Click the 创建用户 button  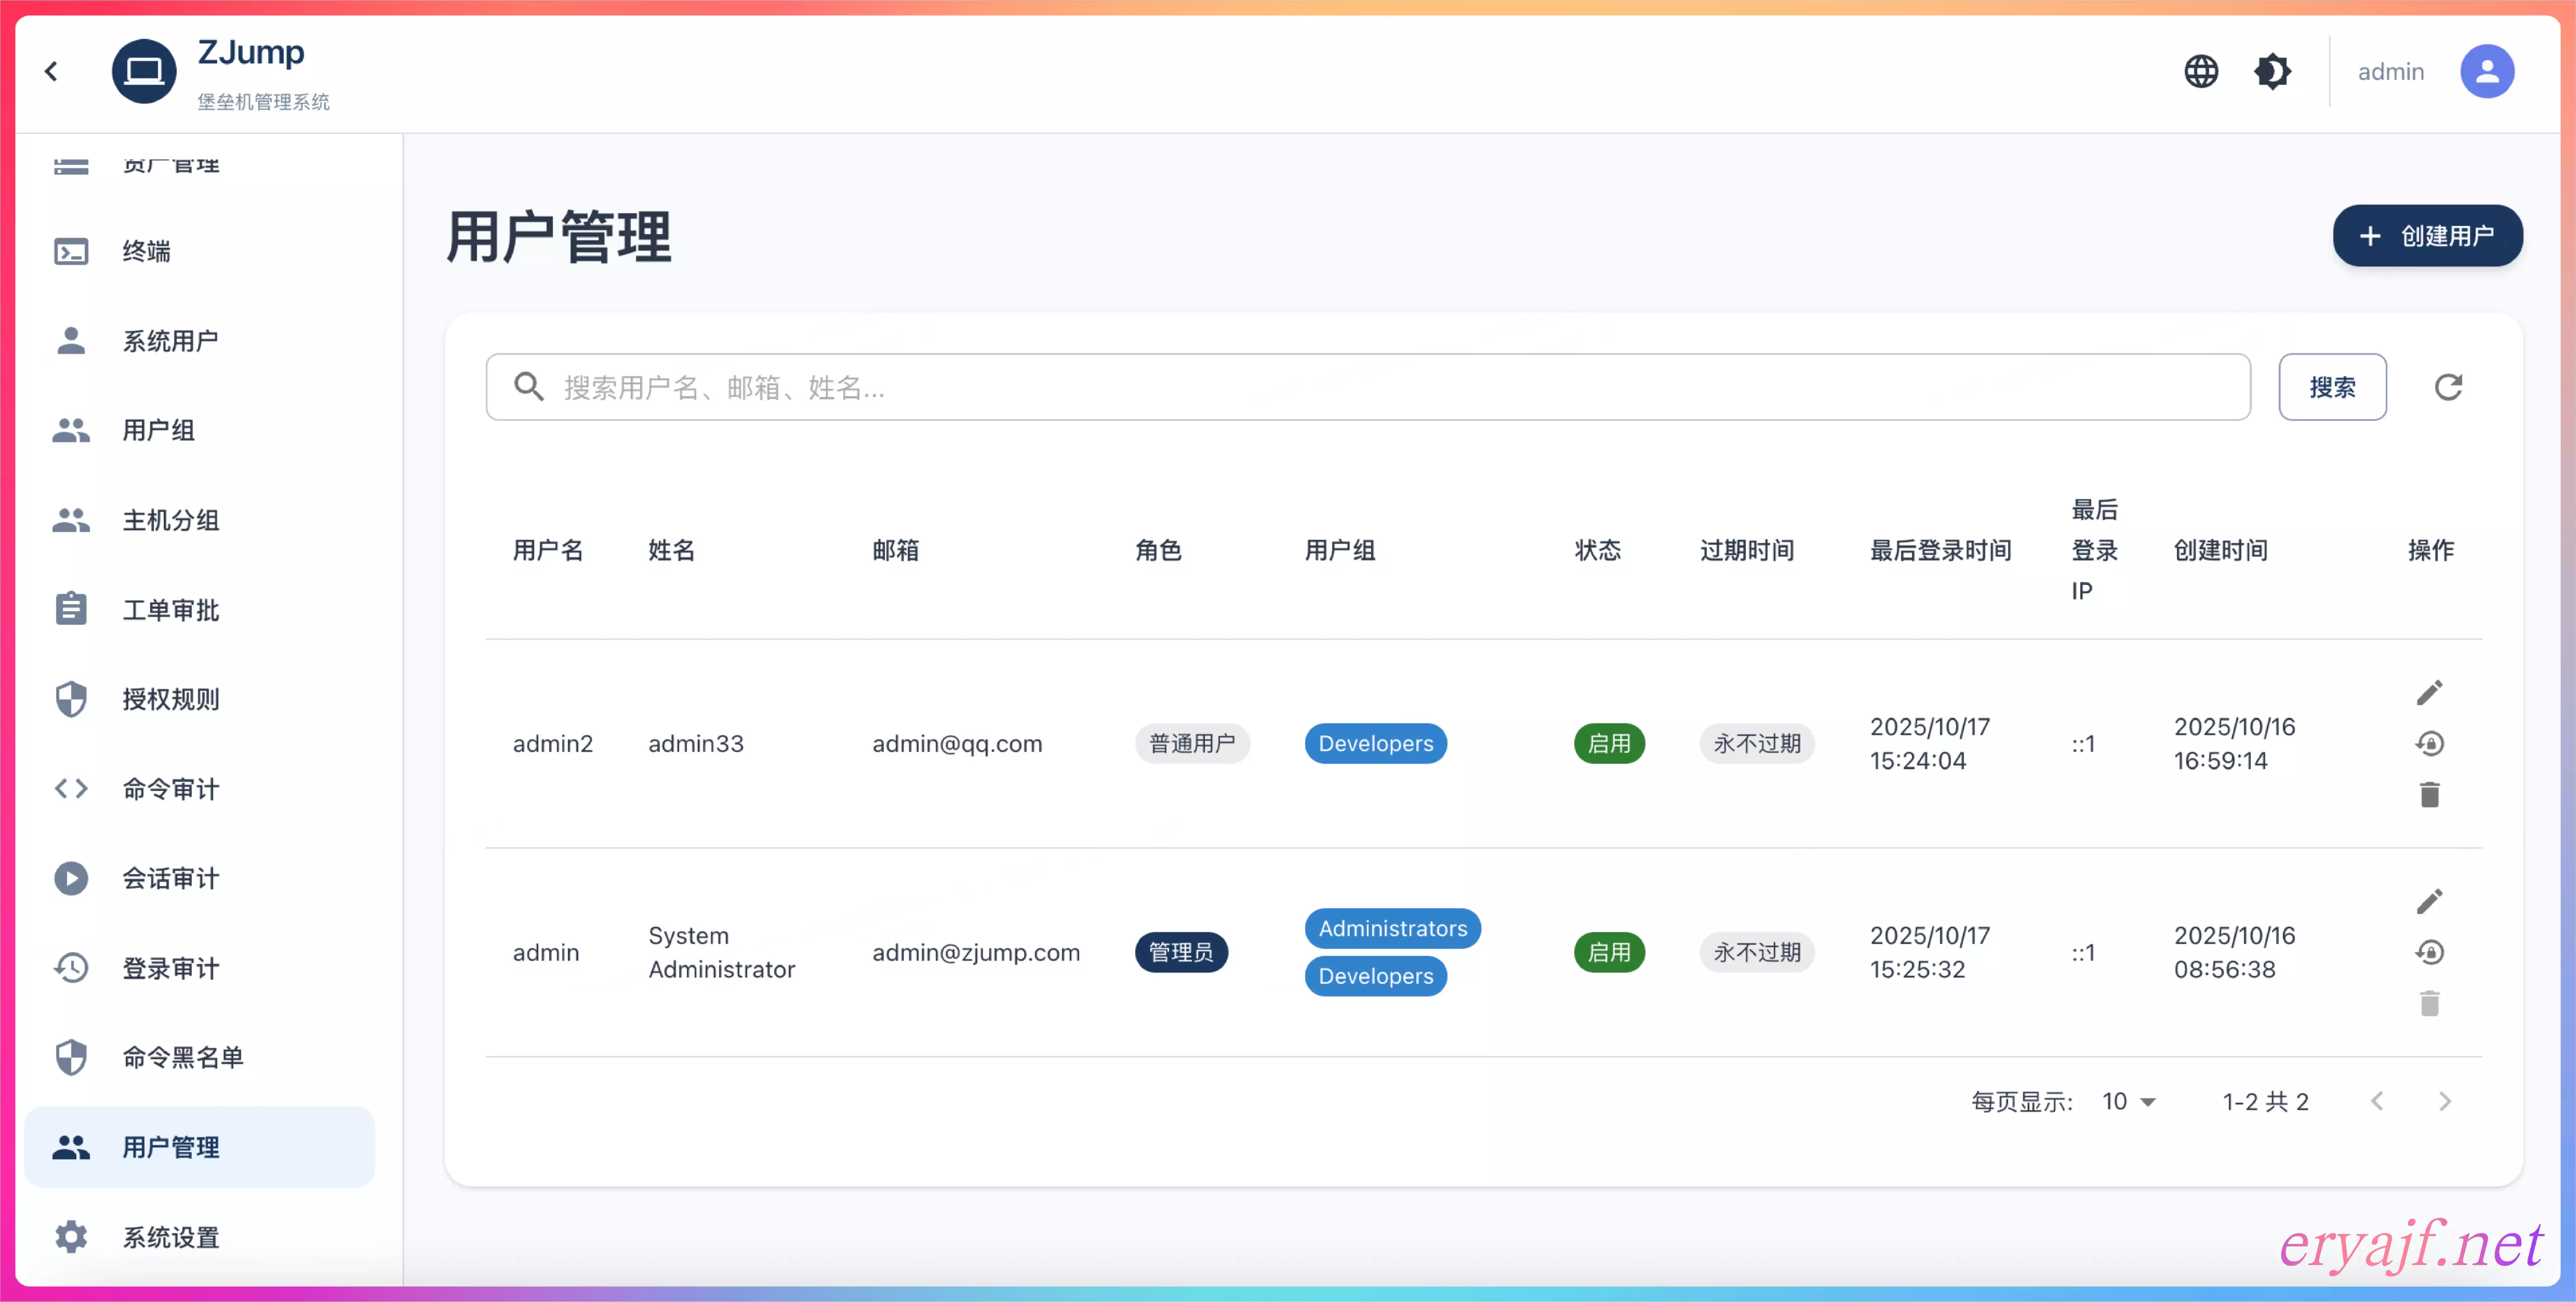tap(2427, 236)
